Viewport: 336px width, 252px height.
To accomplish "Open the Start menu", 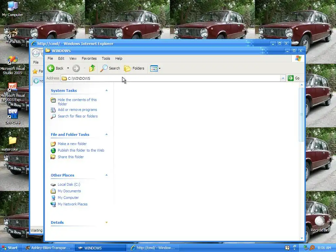I will pos(10,248).
